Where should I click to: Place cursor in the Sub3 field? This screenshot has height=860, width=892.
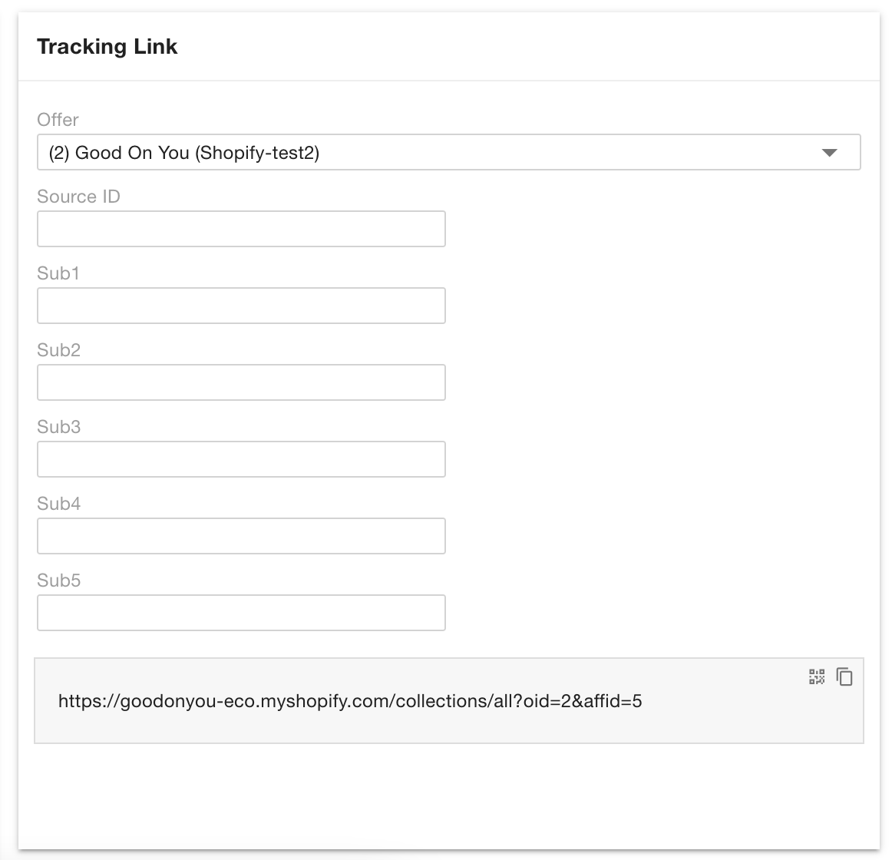[x=241, y=459]
